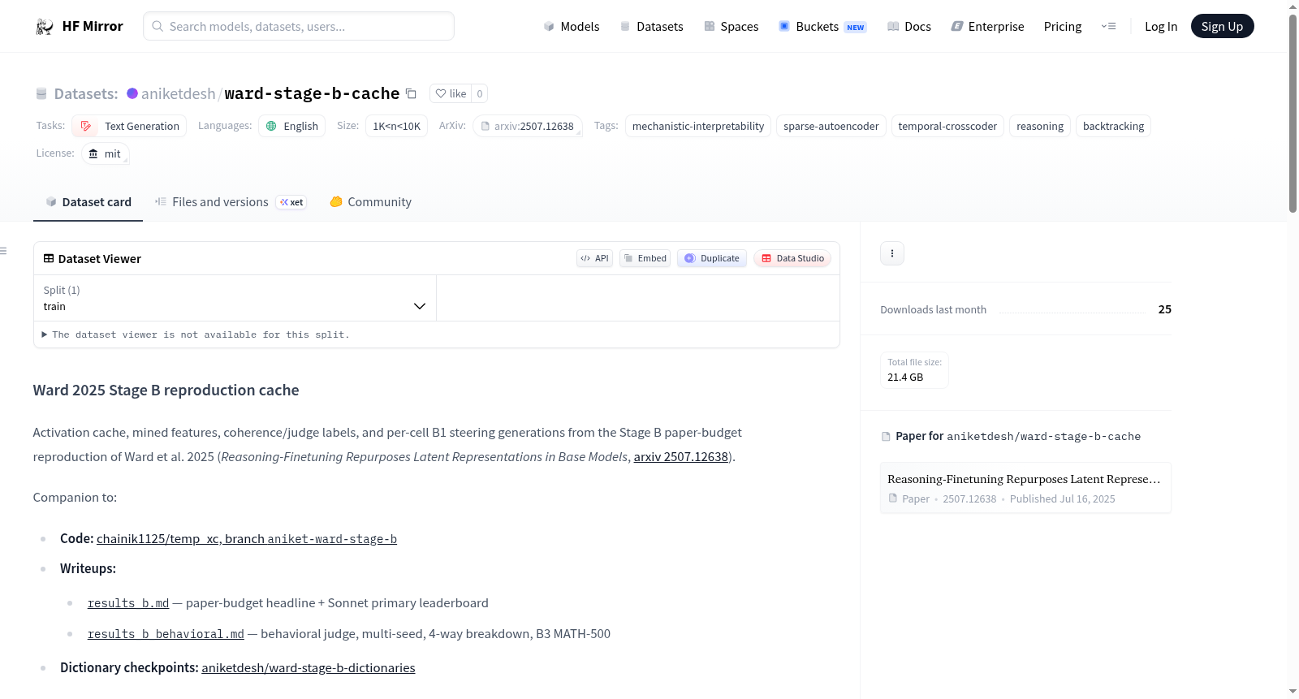Image resolution: width=1299 pixels, height=699 pixels.
Task: Click the sparse-autoencoder tag
Action: (x=831, y=126)
